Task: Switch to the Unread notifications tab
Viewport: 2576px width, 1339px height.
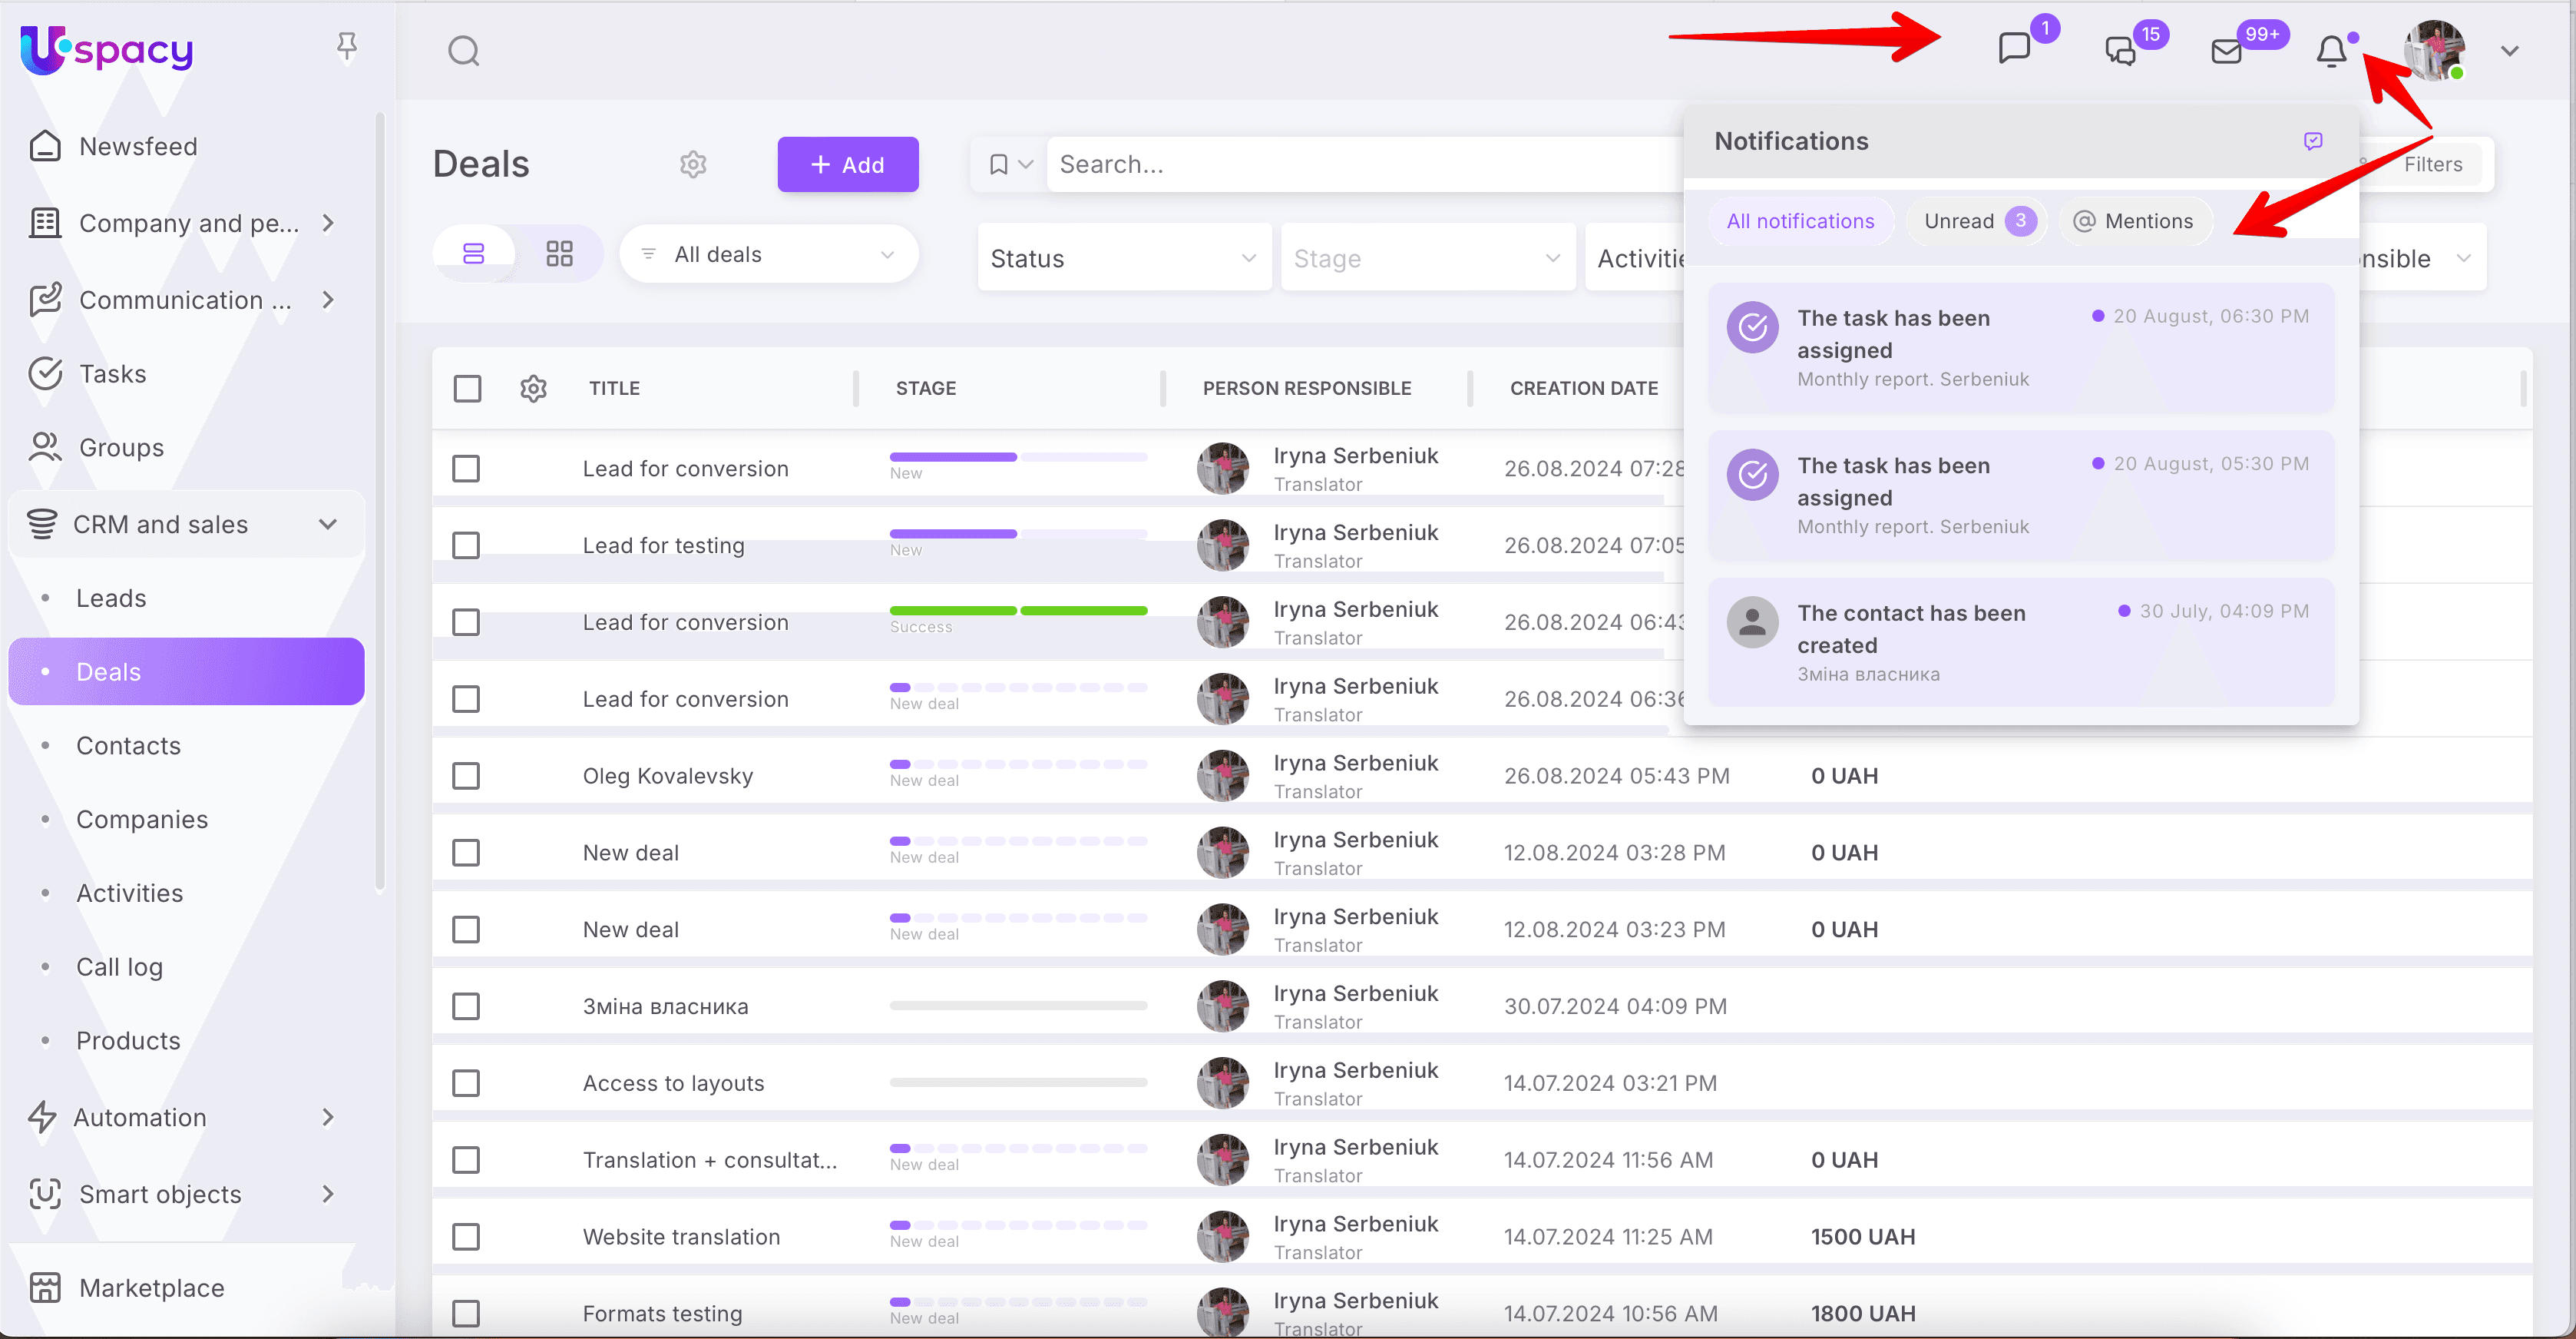Action: [1976, 221]
